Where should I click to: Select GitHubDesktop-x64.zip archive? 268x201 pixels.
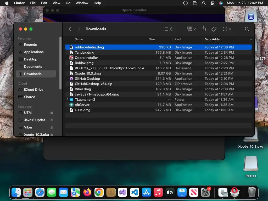tap(158, 84)
